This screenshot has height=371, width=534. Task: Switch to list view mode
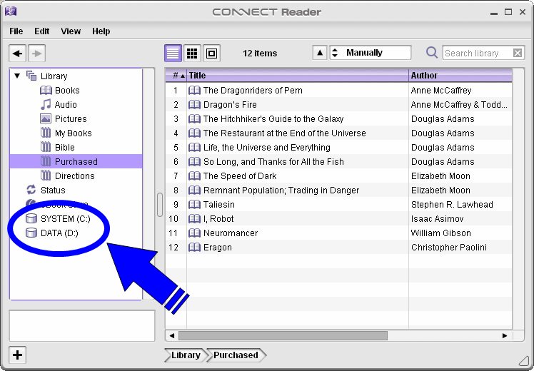(173, 53)
